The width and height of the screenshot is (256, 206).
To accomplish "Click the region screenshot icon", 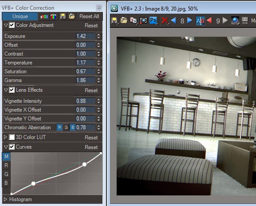I will pyautogui.click(x=143, y=21).
